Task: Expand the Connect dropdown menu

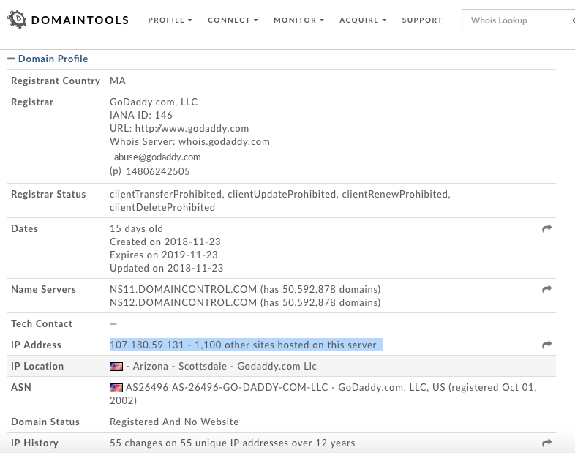Action: point(233,20)
